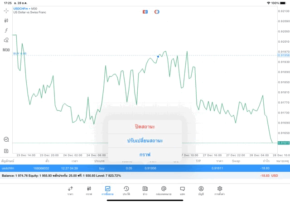The width and height of the screenshot is (290, 203).
Task: Open chart type candlestick icon
Action: pyautogui.click(x=6, y=20)
